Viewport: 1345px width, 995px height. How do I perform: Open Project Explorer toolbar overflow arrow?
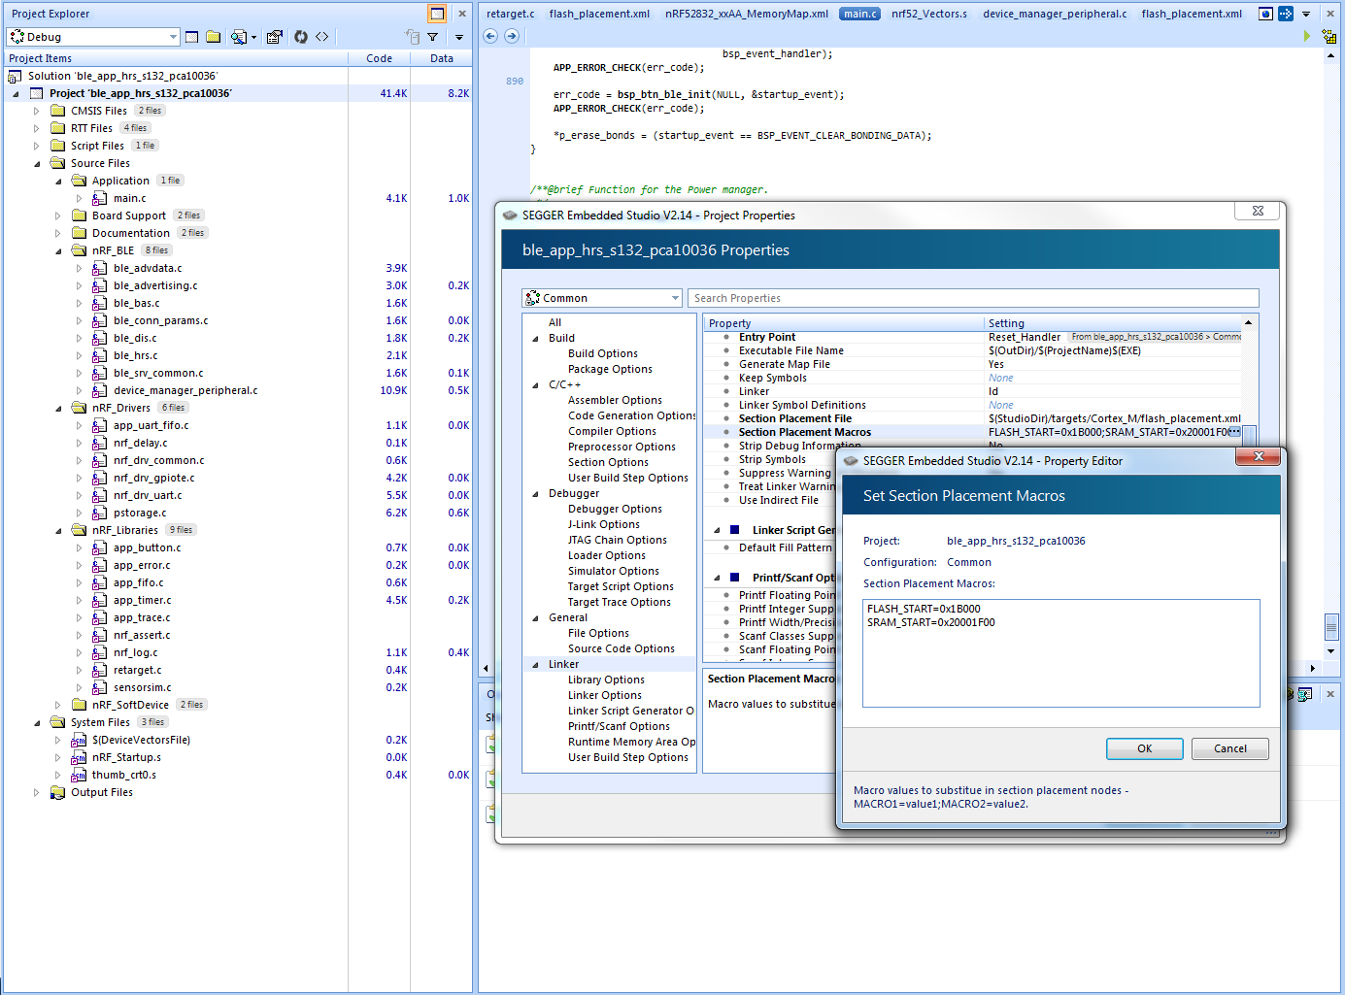coord(459,37)
